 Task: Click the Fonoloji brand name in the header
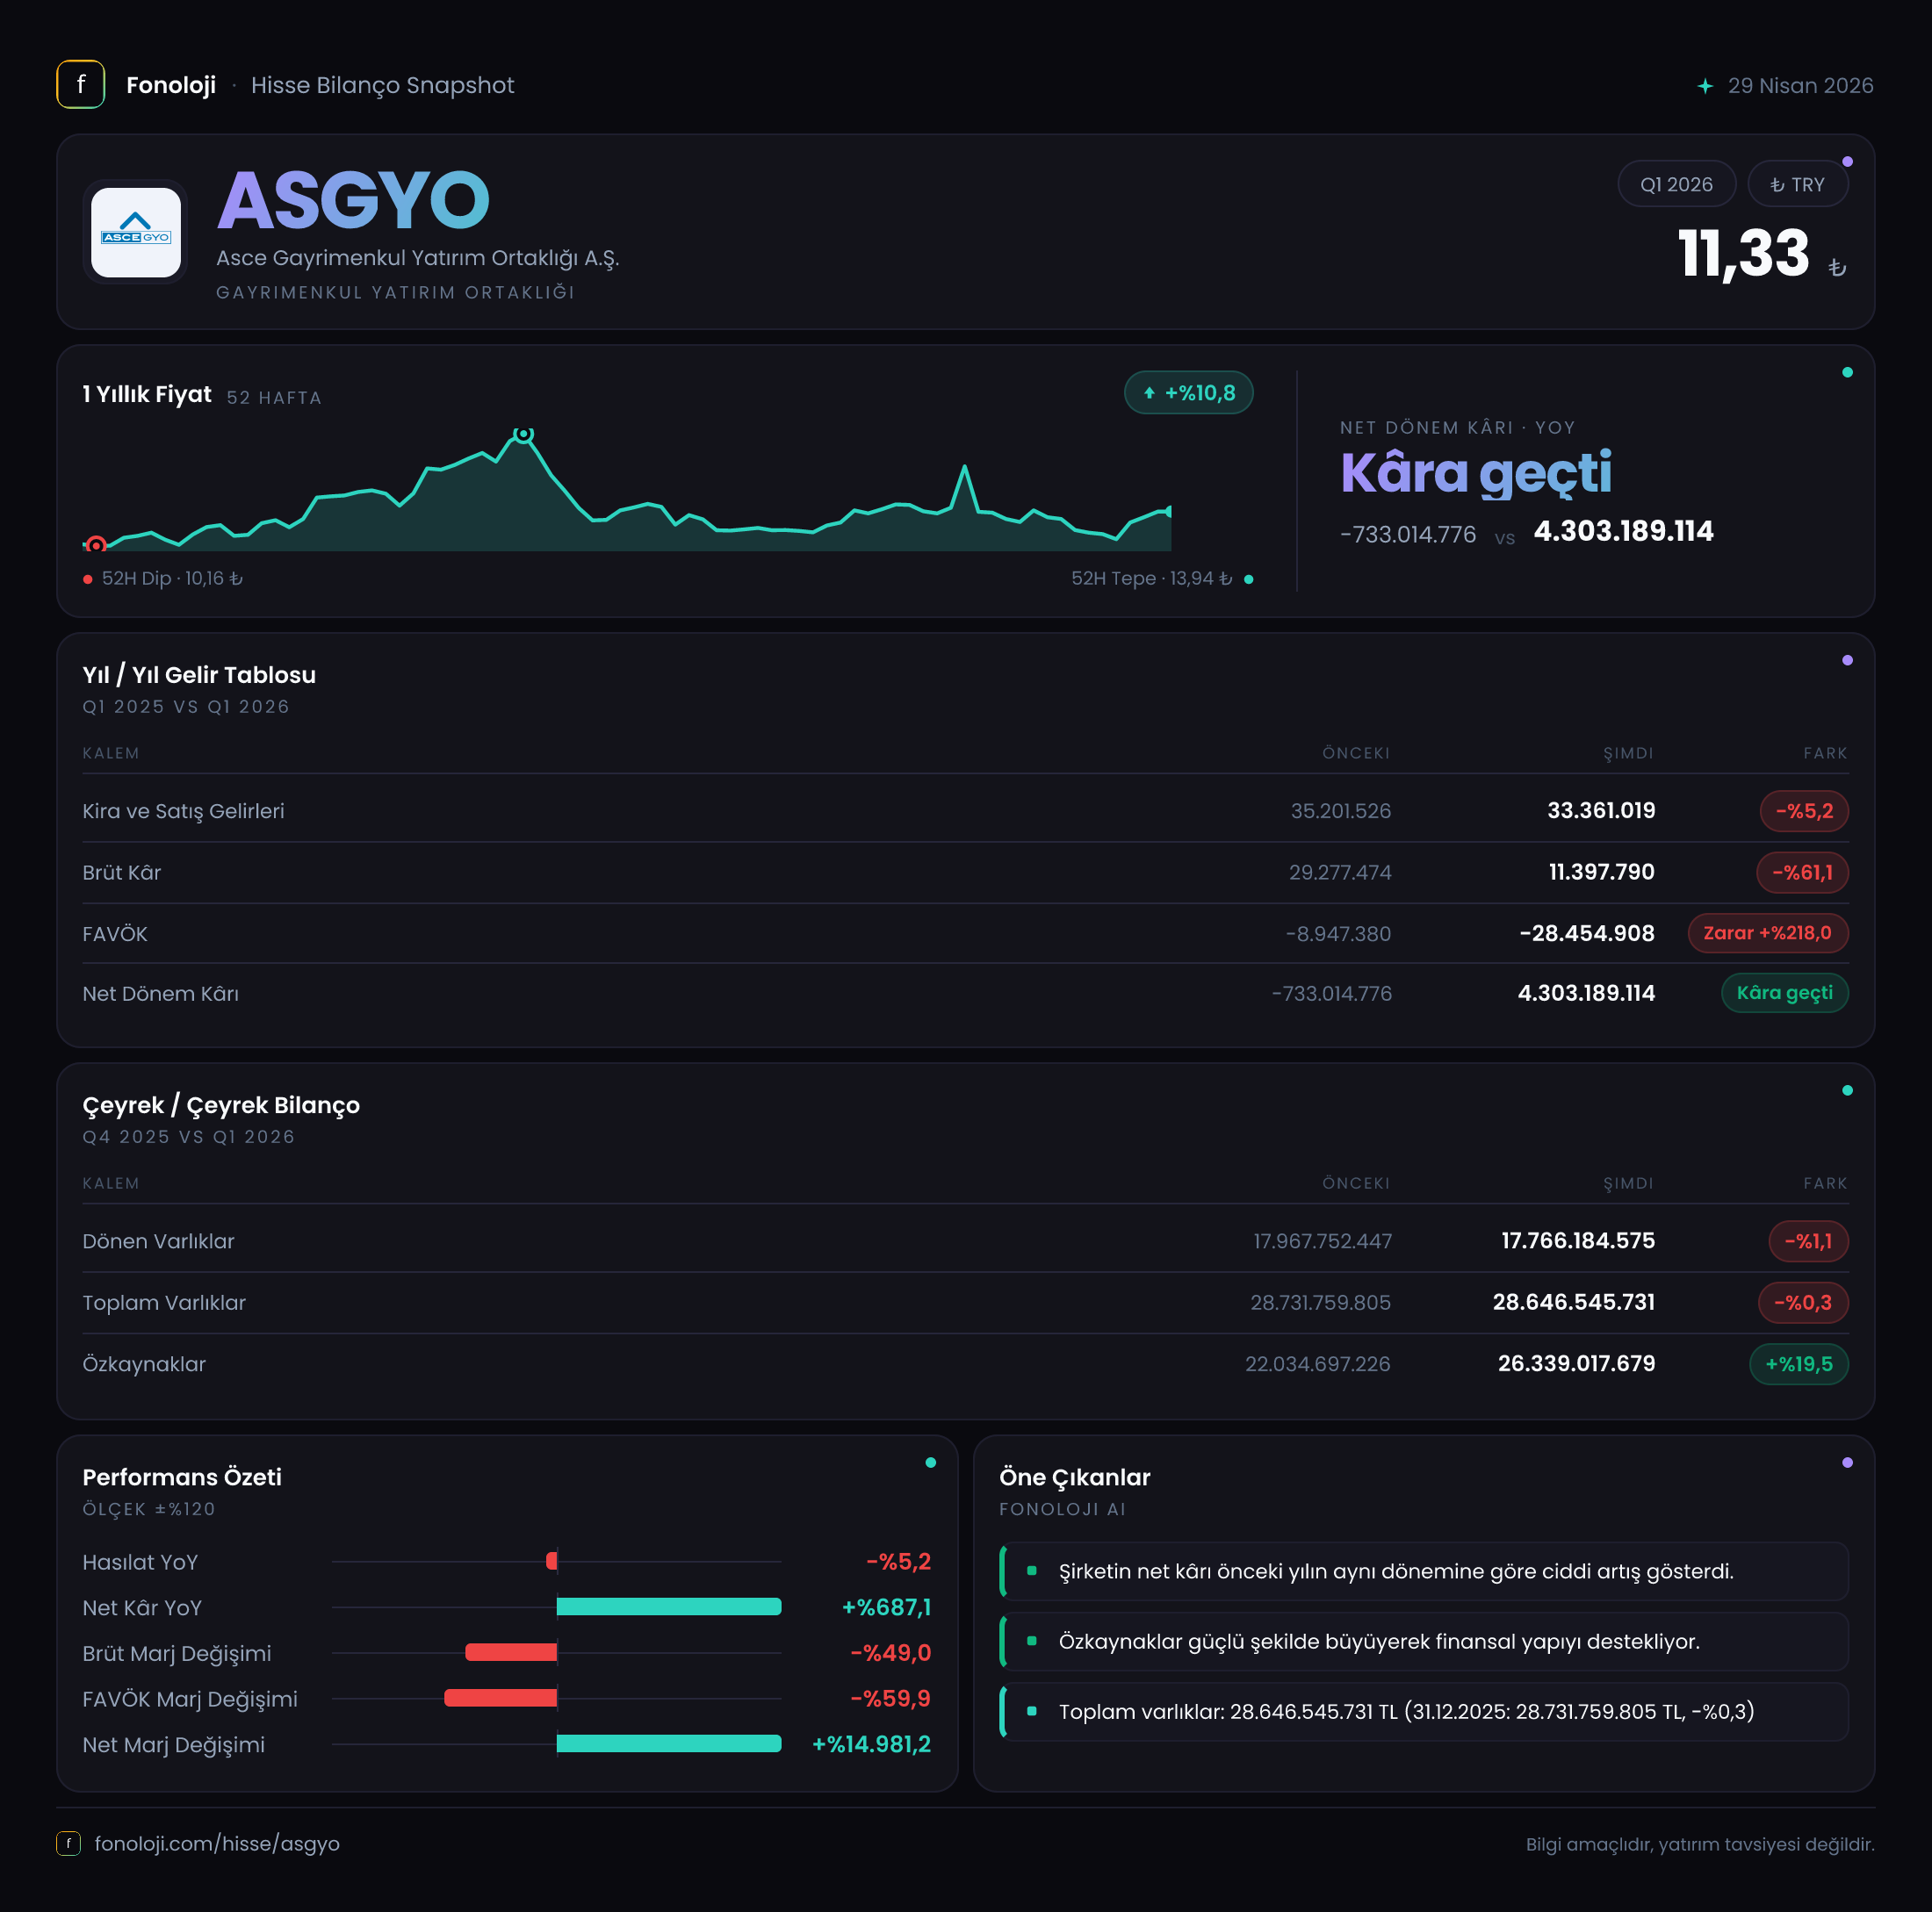[x=171, y=85]
